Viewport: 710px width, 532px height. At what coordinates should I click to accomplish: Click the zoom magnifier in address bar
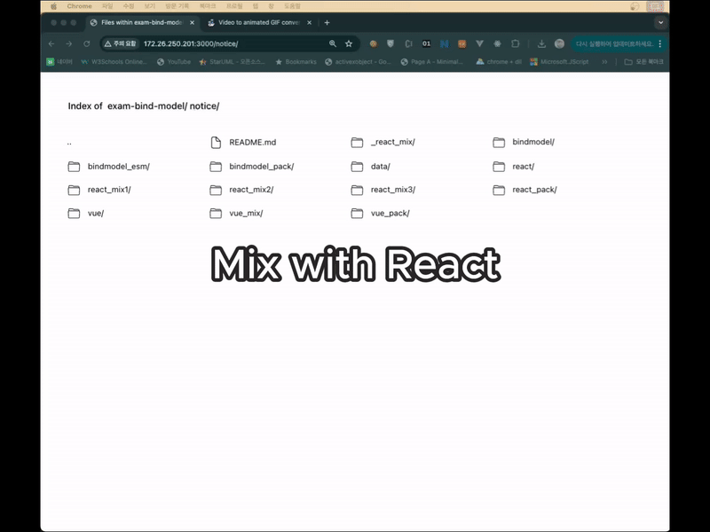coord(333,43)
